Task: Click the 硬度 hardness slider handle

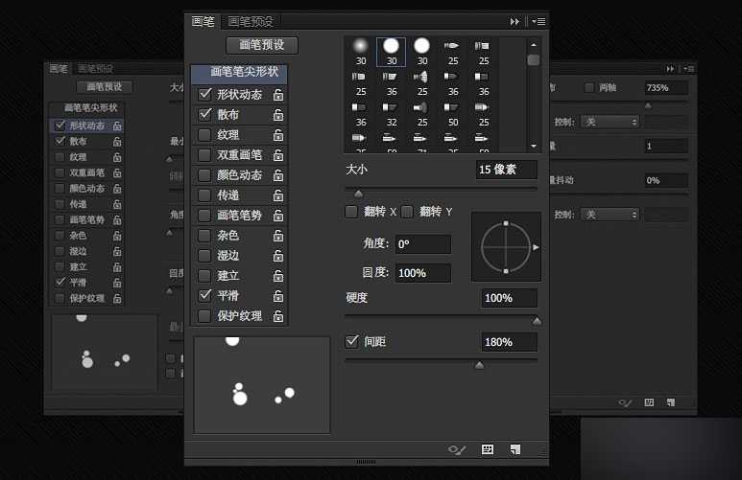Action: click(x=537, y=321)
